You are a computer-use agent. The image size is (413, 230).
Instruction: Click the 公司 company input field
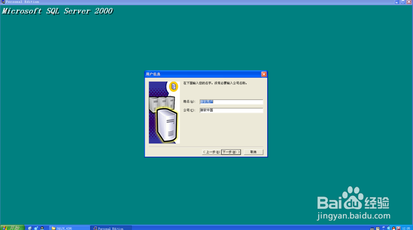point(231,110)
